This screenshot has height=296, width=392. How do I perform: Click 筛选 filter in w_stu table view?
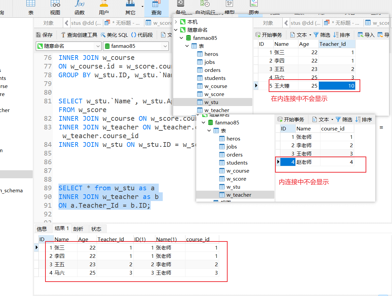point(322,35)
